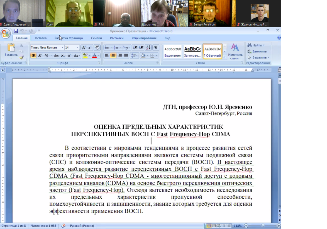
Task: Increase the paragraph indent
Action: coord(141,48)
